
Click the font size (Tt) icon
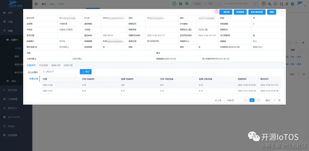pos(287,4)
